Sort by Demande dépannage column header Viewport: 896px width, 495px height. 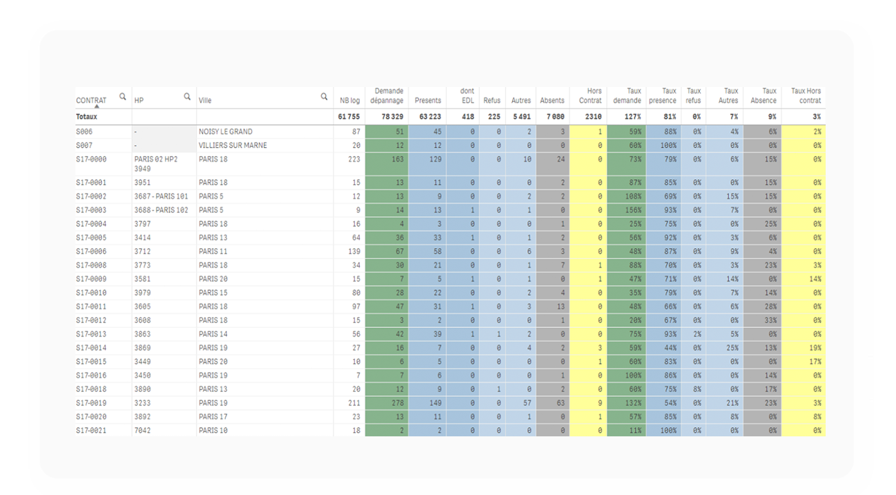tap(387, 96)
